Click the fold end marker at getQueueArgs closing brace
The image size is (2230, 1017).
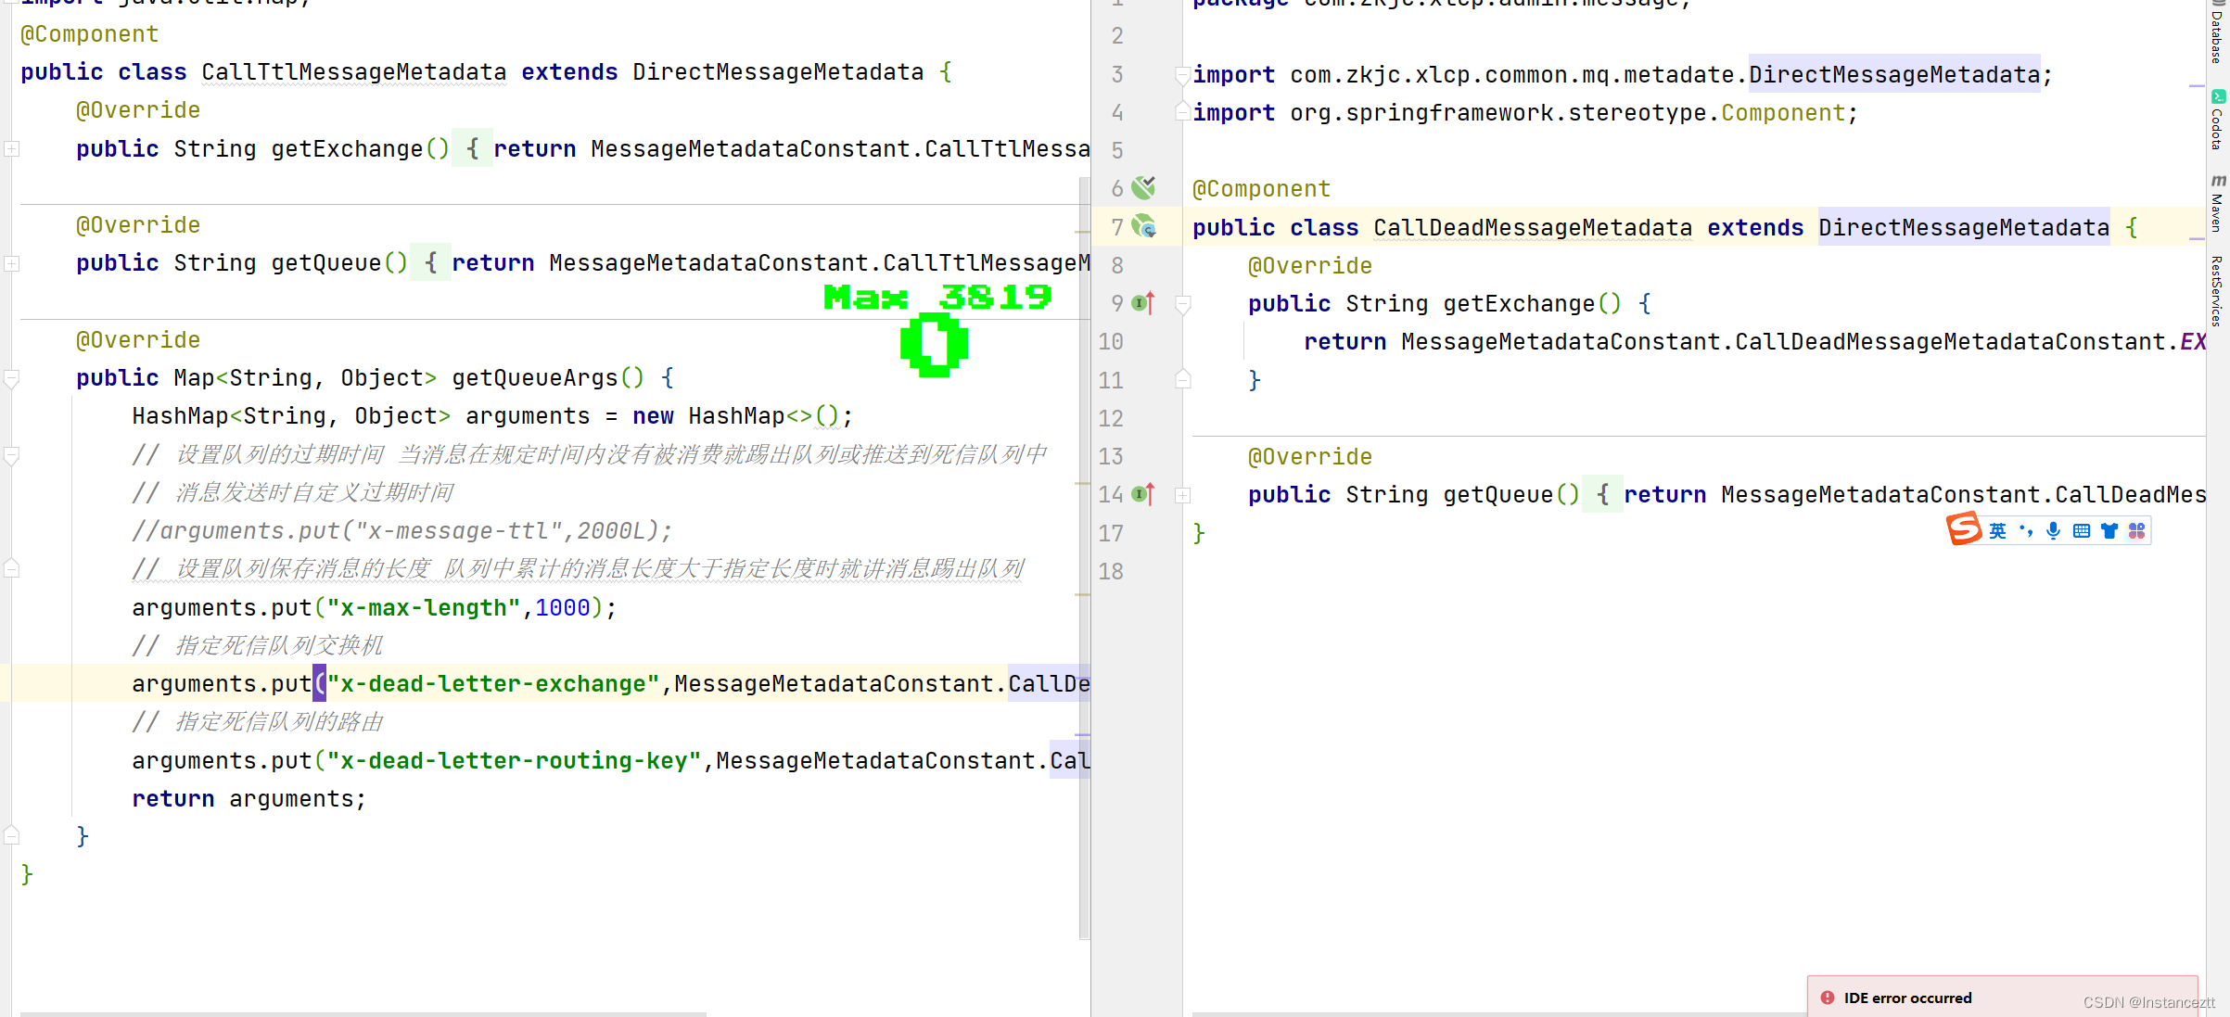(x=12, y=835)
